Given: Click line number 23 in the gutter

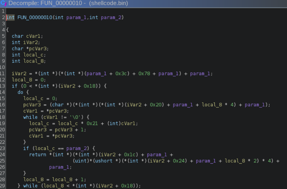Looking at the screenshot, I should pyautogui.click(x=2, y=148).
